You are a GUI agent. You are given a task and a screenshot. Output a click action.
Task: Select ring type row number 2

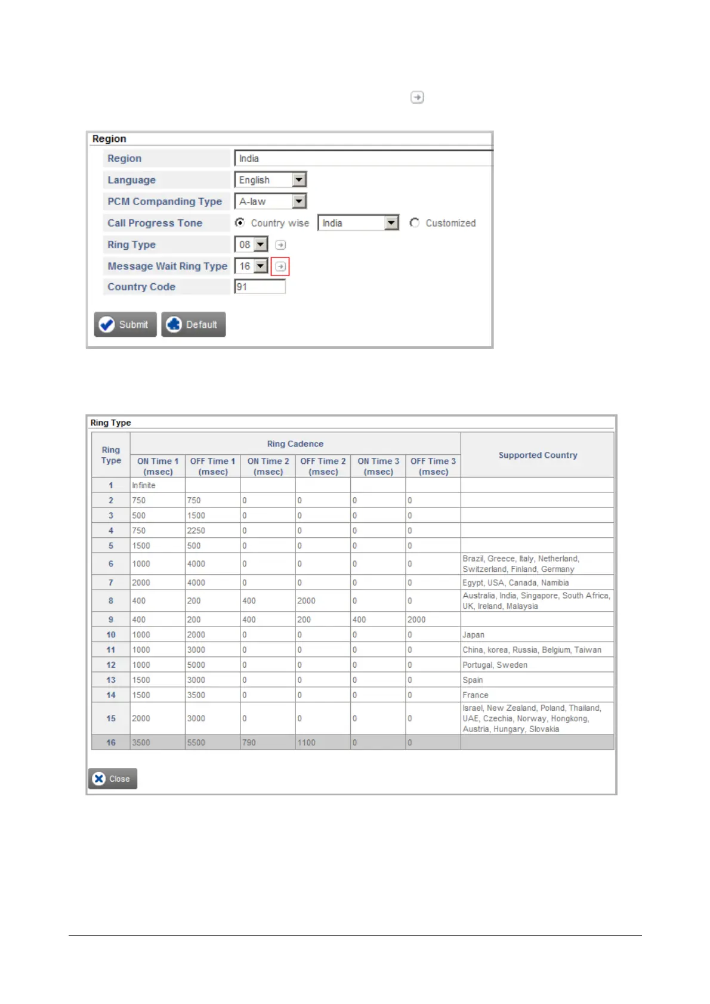click(x=111, y=500)
